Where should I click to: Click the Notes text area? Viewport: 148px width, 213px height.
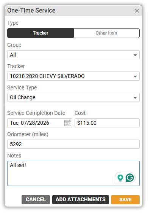click(73, 173)
